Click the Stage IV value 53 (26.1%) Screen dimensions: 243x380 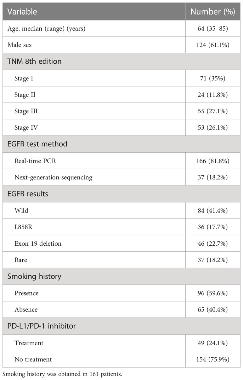pyautogui.click(x=213, y=127)
